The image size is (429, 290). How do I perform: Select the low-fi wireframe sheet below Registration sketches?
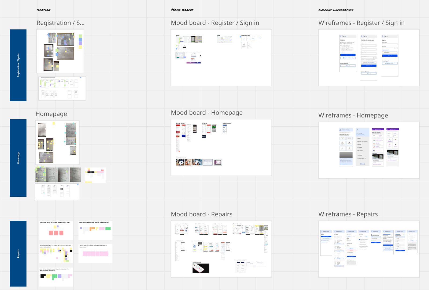coord(62,89)
